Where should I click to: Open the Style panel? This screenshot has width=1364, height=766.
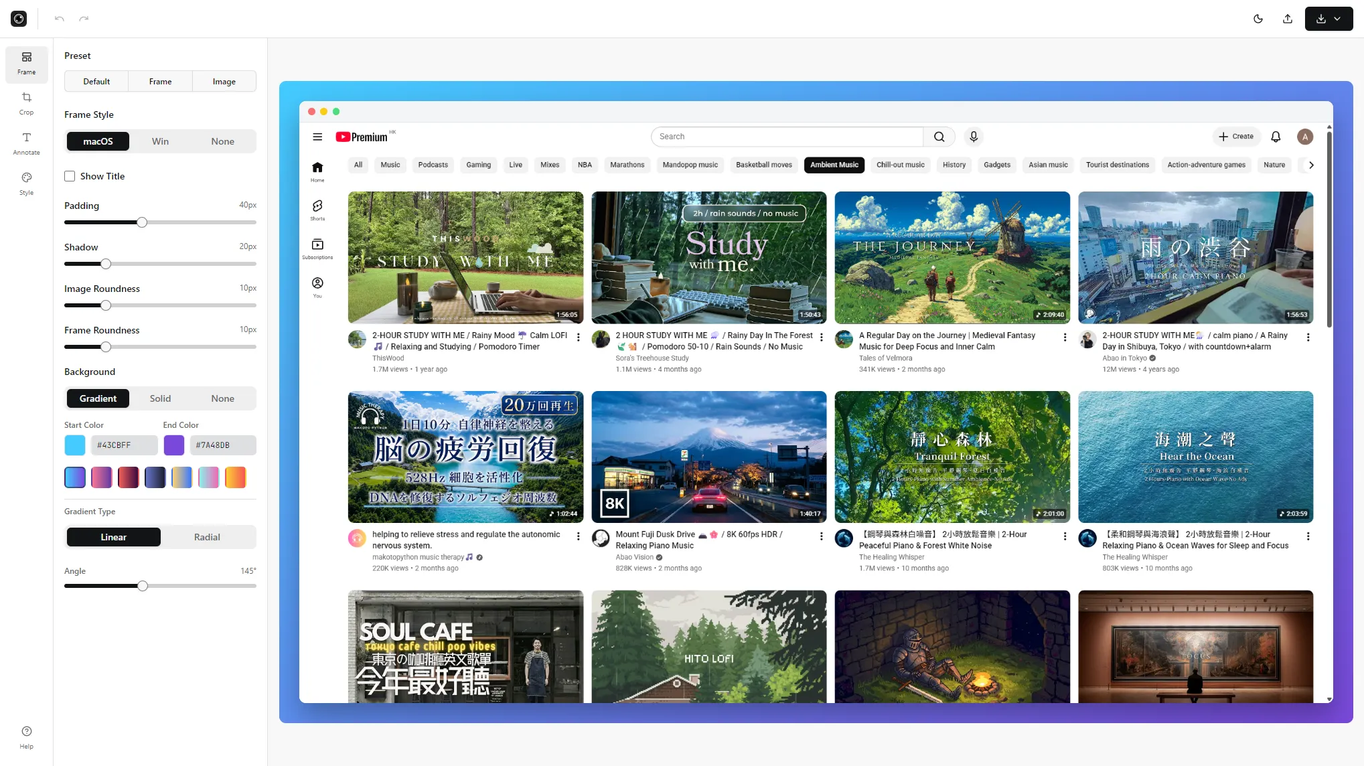tap(26, 184)
